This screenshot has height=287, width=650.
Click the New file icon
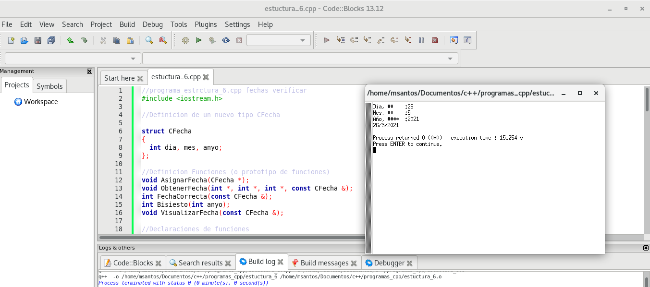11,40
